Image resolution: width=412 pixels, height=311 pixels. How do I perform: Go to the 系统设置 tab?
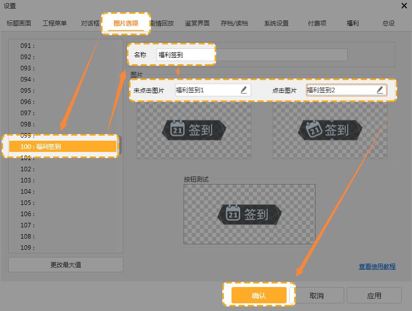(x=276, y=23)
